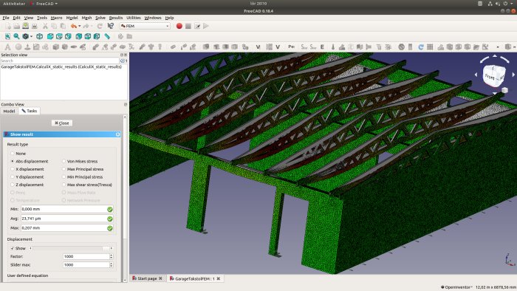Click the Aktiviteter activities button
Image resolution: width=517 pixels, height=291 pixels.
tap(14, 4)
